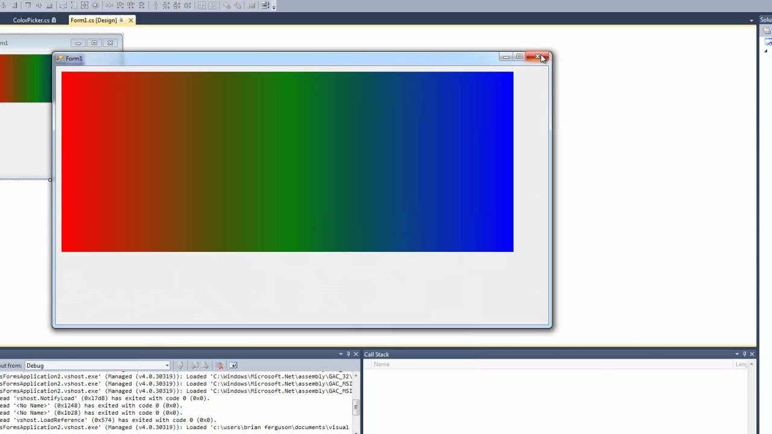Close the running Form1 window
This screenshot has height=434, width=772.
[539, 57]
